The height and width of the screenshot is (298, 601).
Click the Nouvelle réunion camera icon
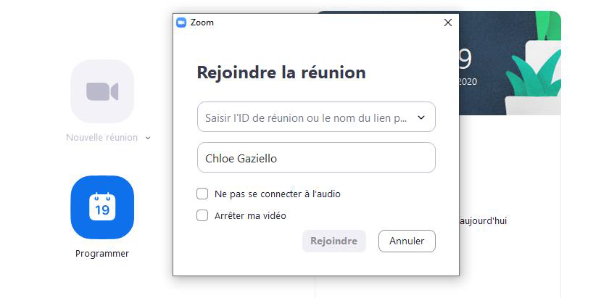102,91
